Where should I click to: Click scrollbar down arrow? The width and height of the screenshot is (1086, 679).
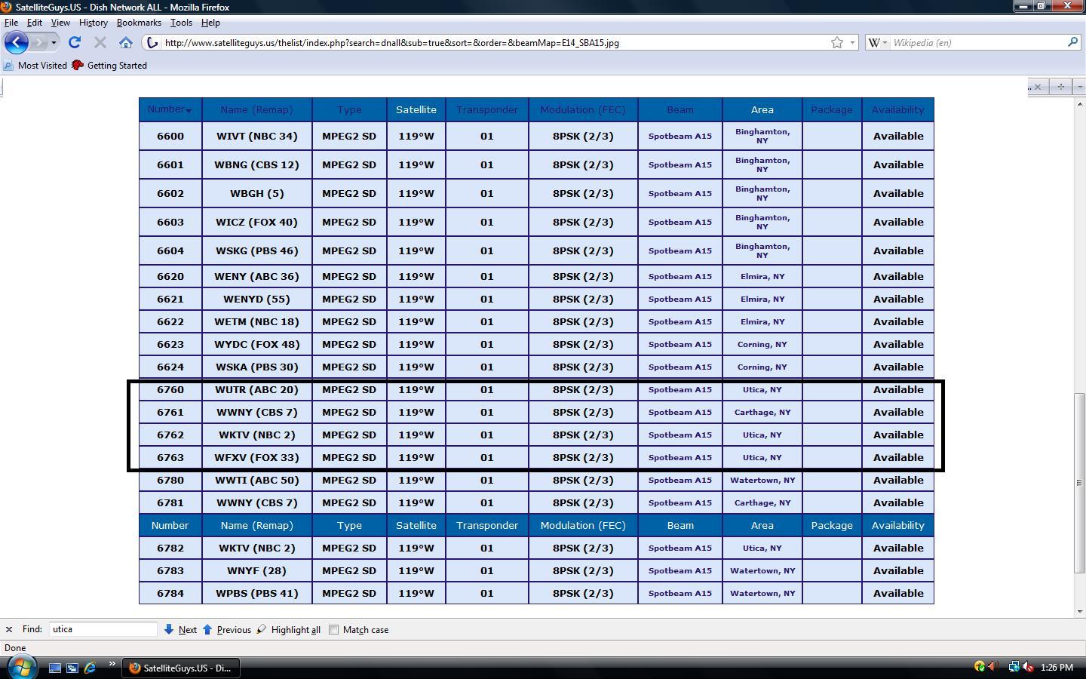click(1079, 611)
